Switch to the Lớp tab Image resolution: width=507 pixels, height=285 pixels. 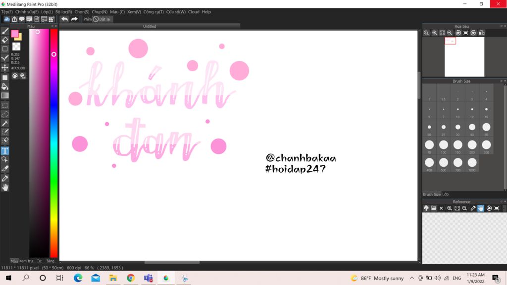[445, 194]
